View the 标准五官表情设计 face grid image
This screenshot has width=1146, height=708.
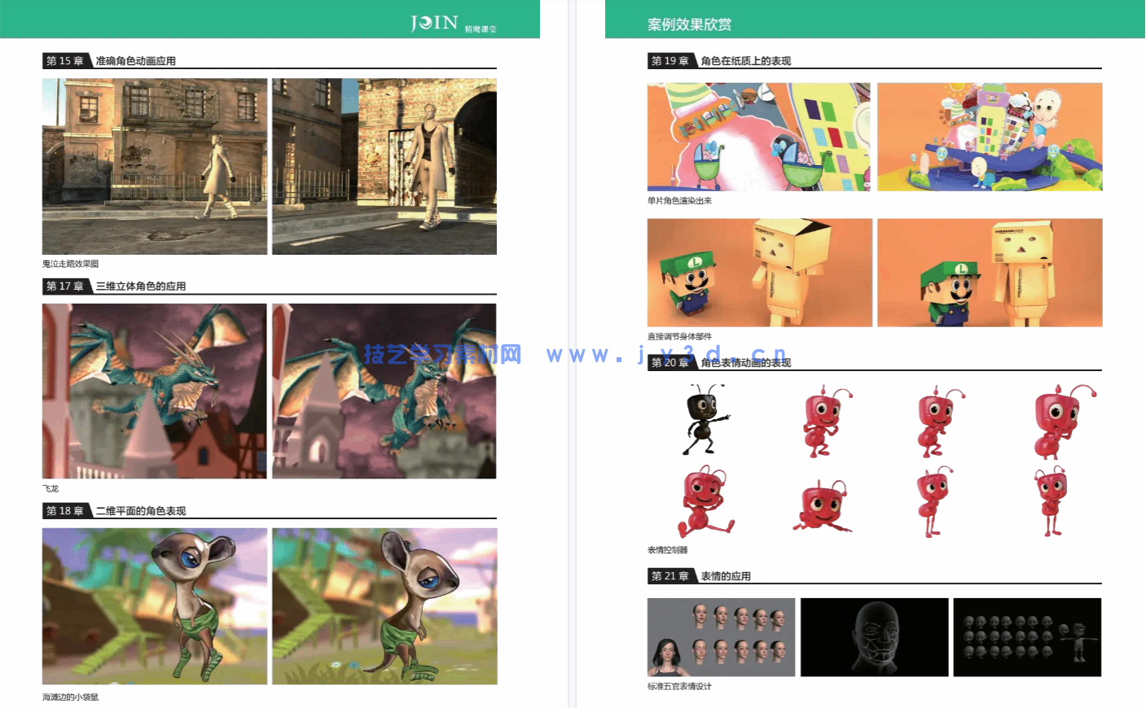pos(722,637)
